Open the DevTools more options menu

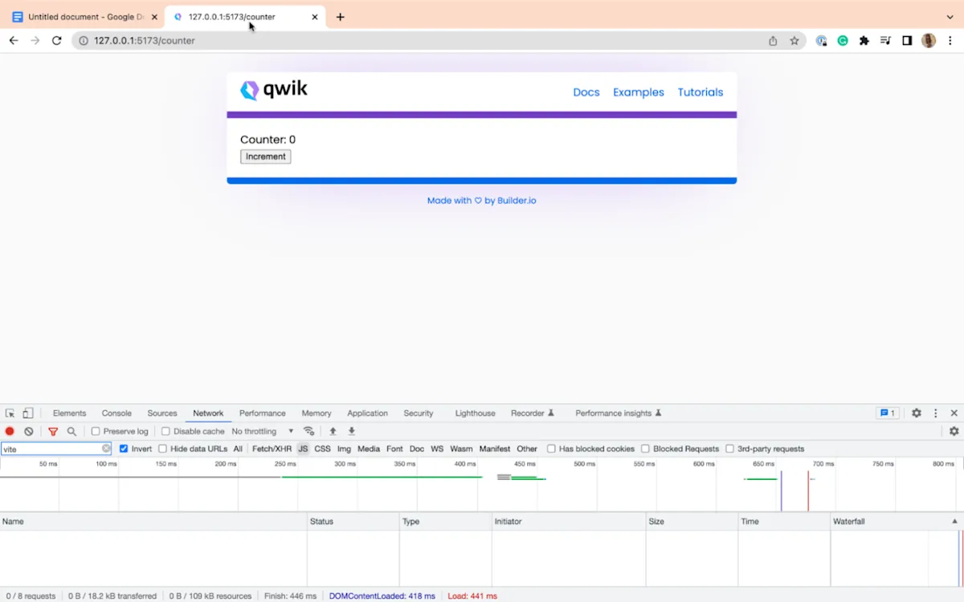tap(934, 413)
